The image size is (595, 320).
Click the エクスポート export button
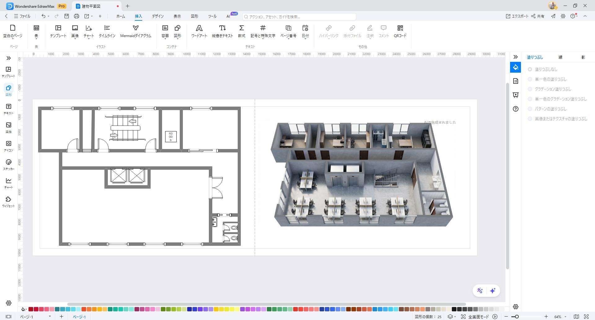pyautogui.click(x=517, y=16)
